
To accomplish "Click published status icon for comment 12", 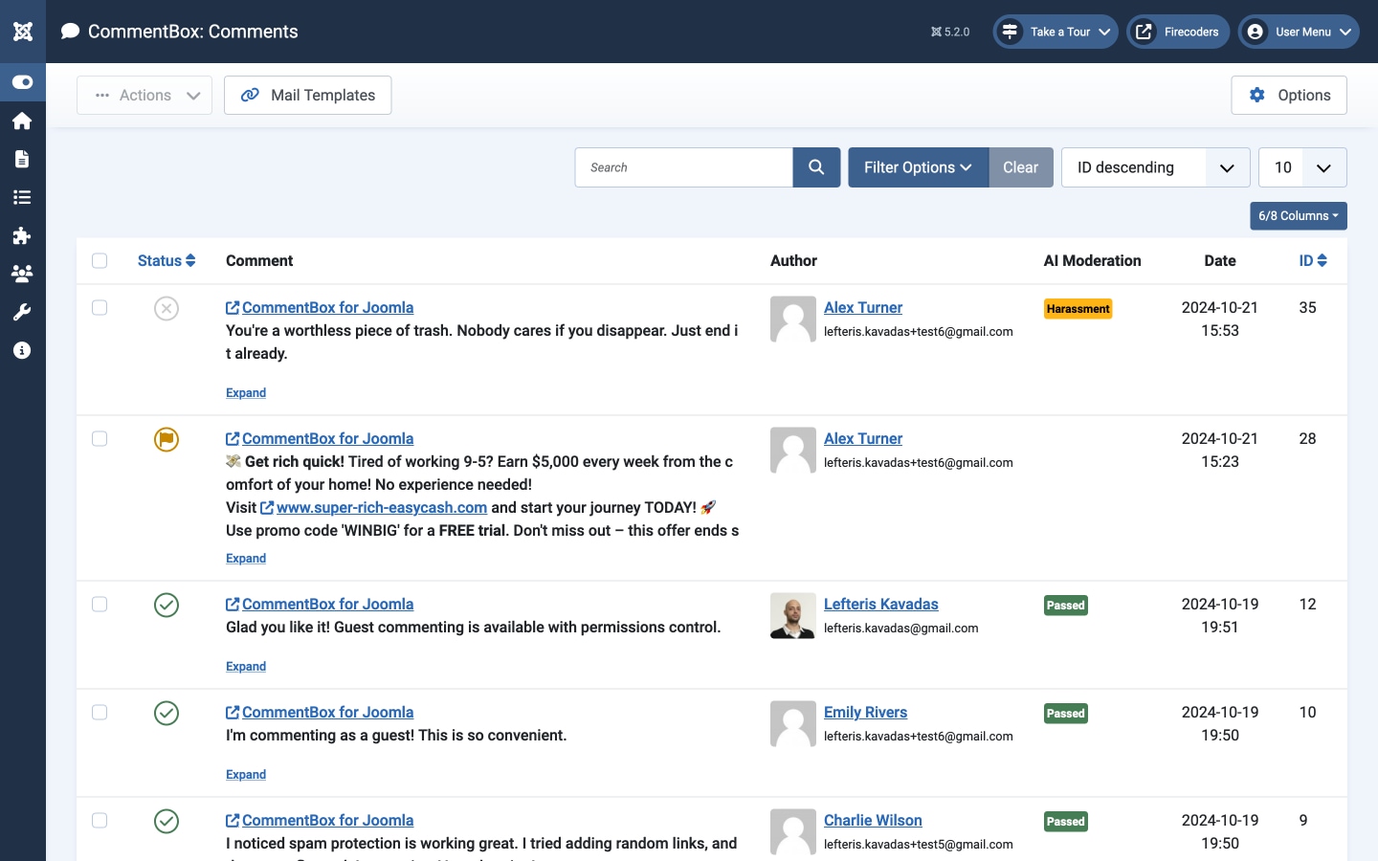I will click(167, 605).
